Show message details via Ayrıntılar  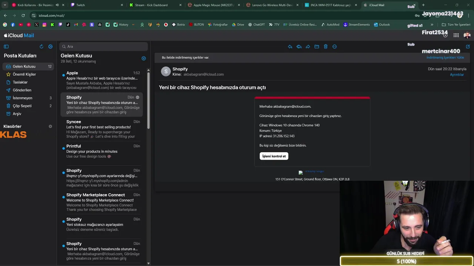pyautogui.click(x=457, y=75)
